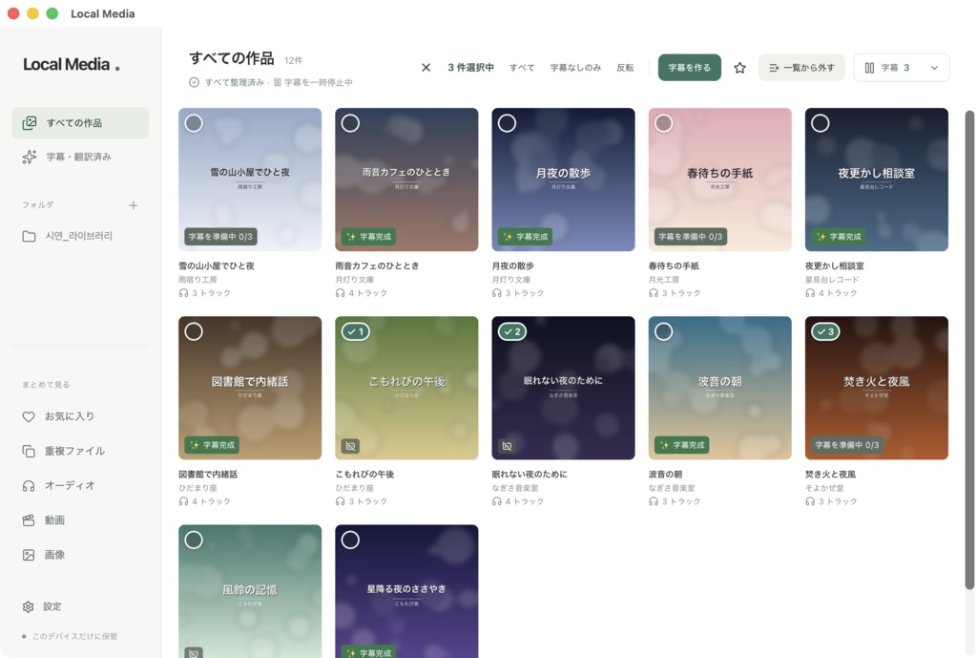Select the 波音の朝 card checkbox

coord(664,331)
